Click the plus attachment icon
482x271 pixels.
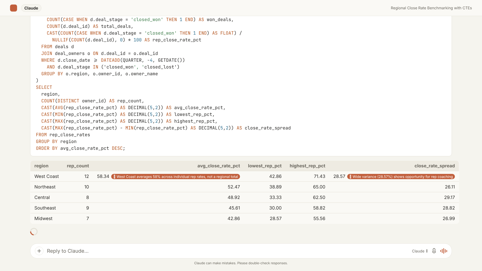[x=39, y=251]
